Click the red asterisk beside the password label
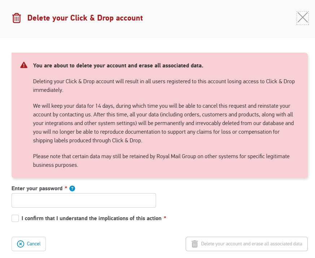Screen dimensions: 315x258 [x=66, y=188]
